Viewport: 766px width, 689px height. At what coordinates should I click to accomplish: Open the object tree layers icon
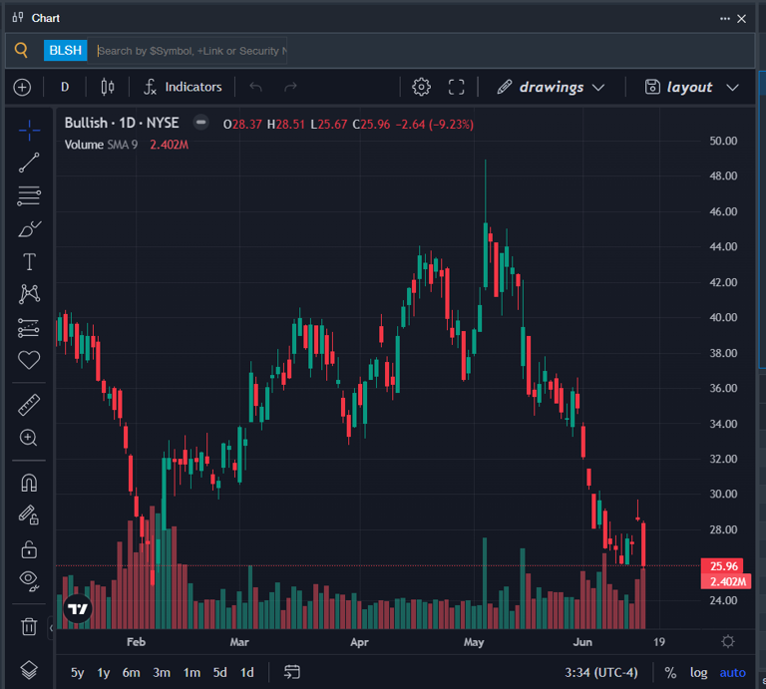(29, 670)
